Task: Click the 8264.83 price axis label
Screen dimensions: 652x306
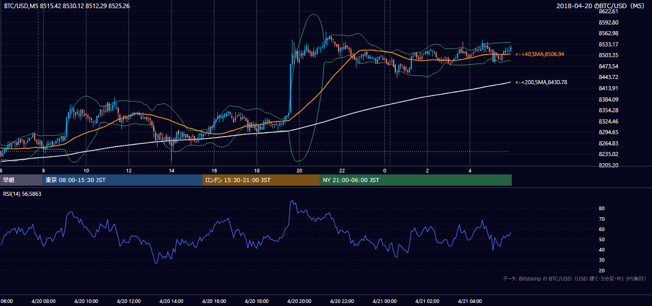Action: [x=609, y=143]
